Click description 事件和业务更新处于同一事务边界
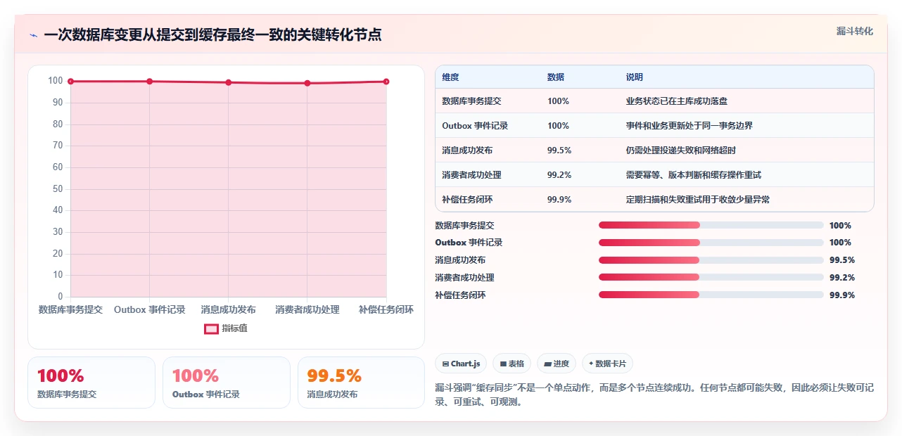 tap(690, 126)
